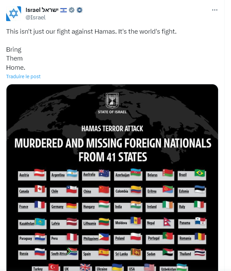Click the "HAMAS TERROR ATTACK" heading in image

(112, 129)
